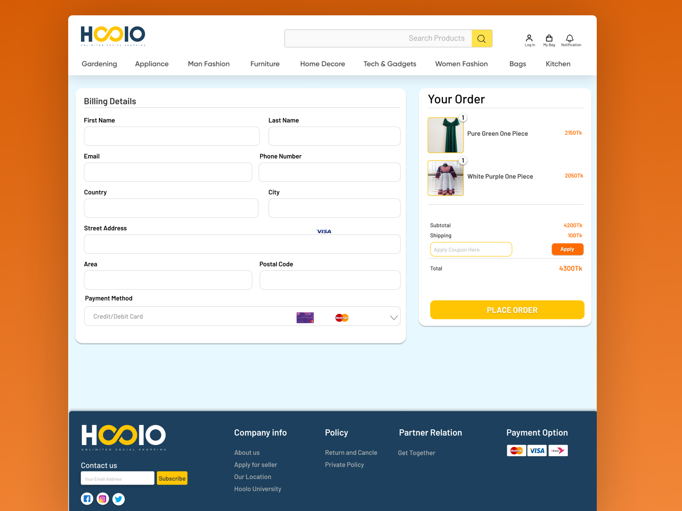Image resolution: width=682 pixels, height=511 pixels.
Task: Open the Tech & Gadgets menu
Action: 390,64
